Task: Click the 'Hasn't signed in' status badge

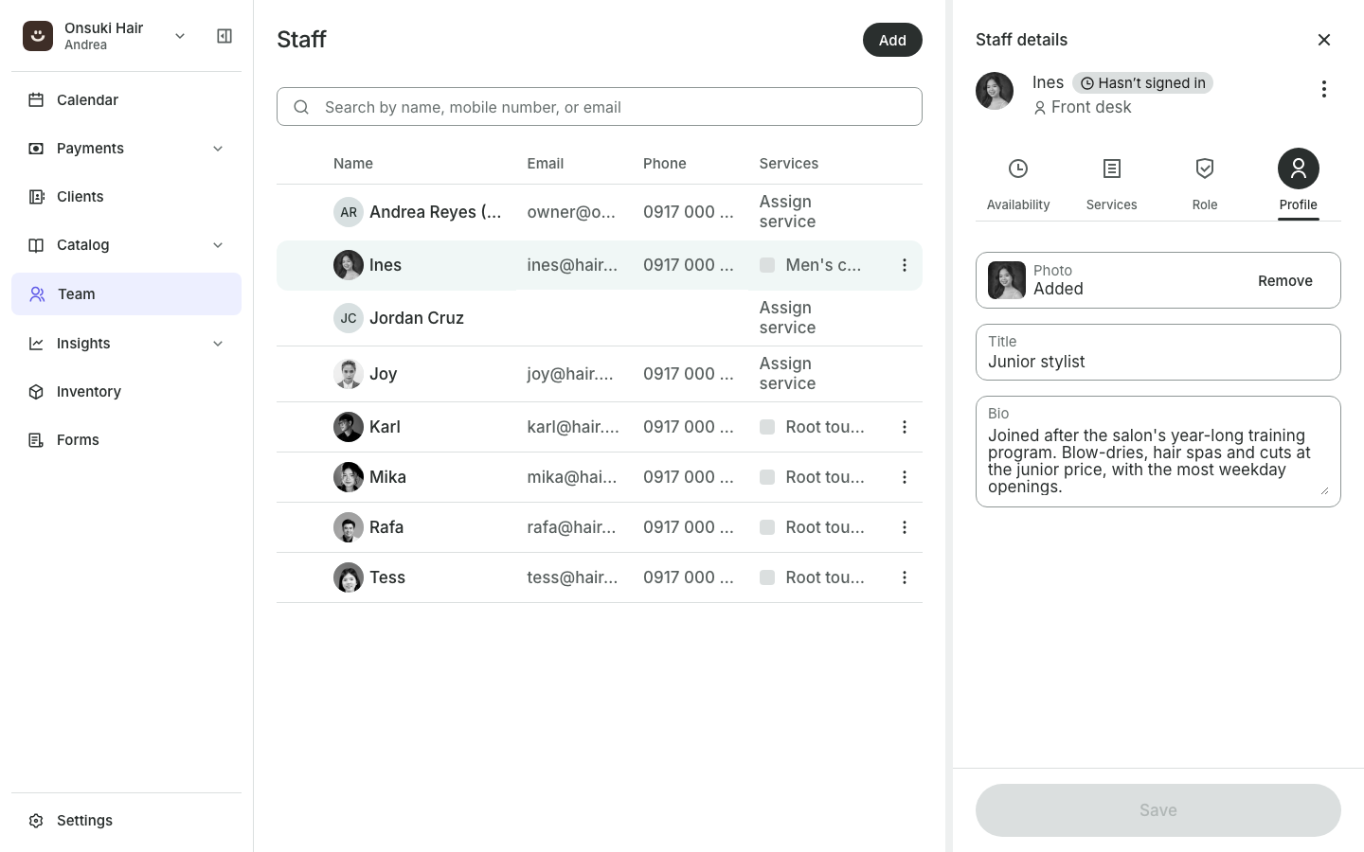Action: click(x=1143, y=83)
